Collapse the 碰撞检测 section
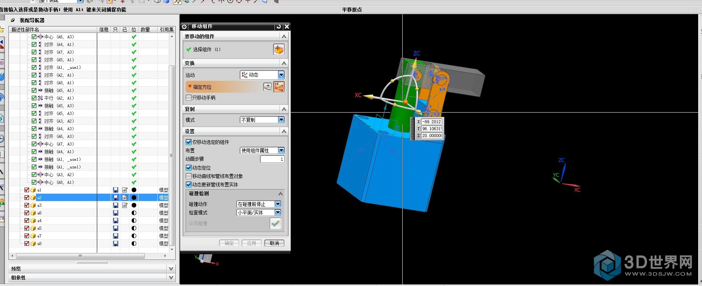The height and width of the screenshot is (286, 702). point(281,194)
